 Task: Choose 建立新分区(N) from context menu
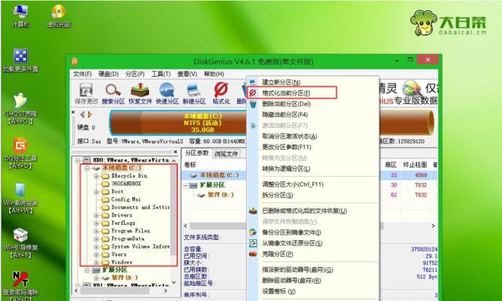tap(312, 82)
